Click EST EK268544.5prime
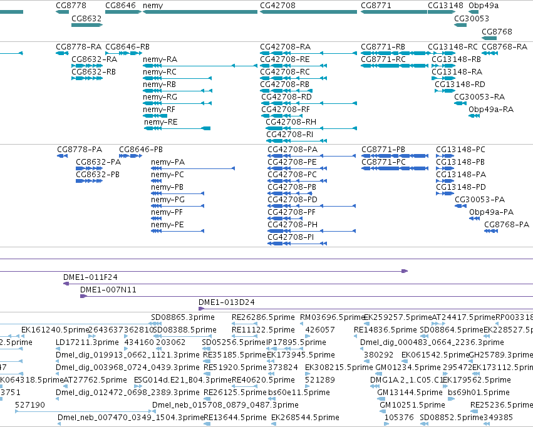The image size is (533, 427). (305, 418)
